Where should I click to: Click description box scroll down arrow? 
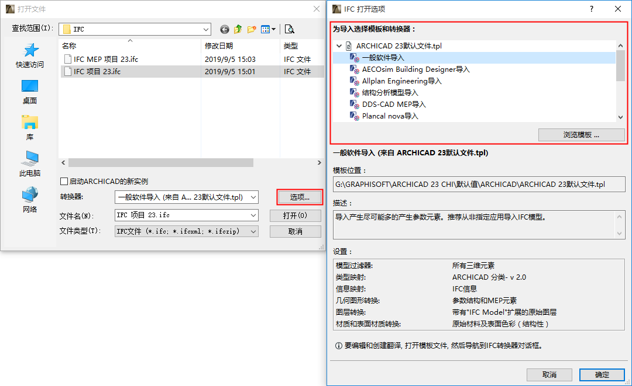[620, 234]
